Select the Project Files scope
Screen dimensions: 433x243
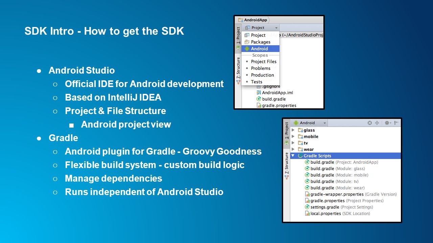pos(260,61)
